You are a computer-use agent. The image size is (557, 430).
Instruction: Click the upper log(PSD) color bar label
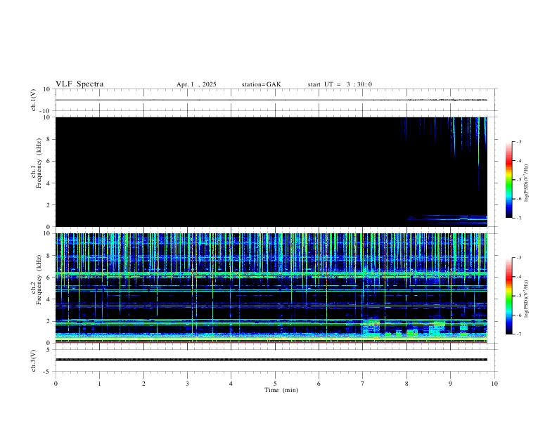pos(527,183)
